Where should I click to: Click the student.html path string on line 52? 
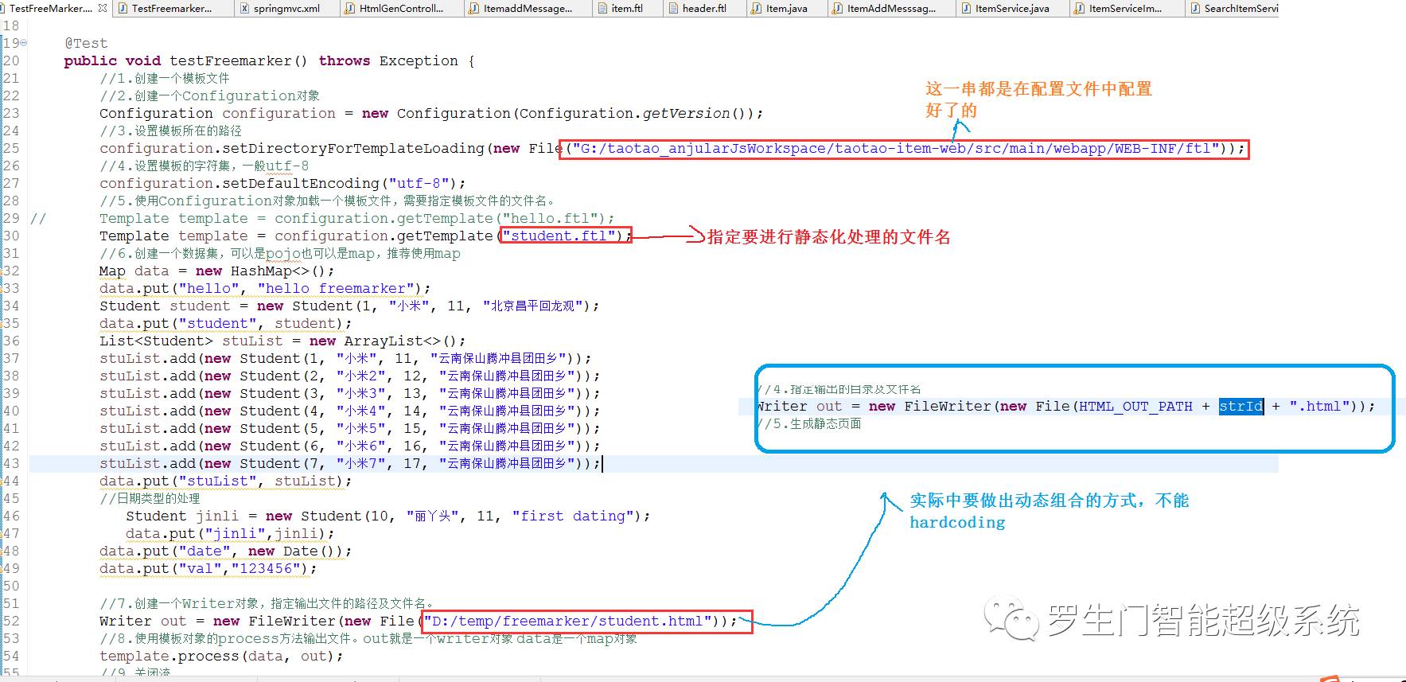coord(568,621)
